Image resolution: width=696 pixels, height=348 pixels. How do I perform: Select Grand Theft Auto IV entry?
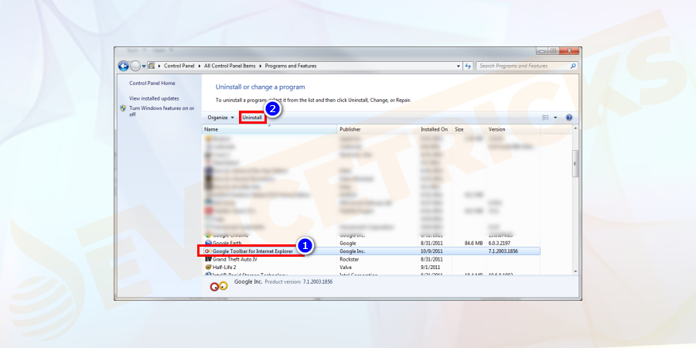(x=235, y=259)
